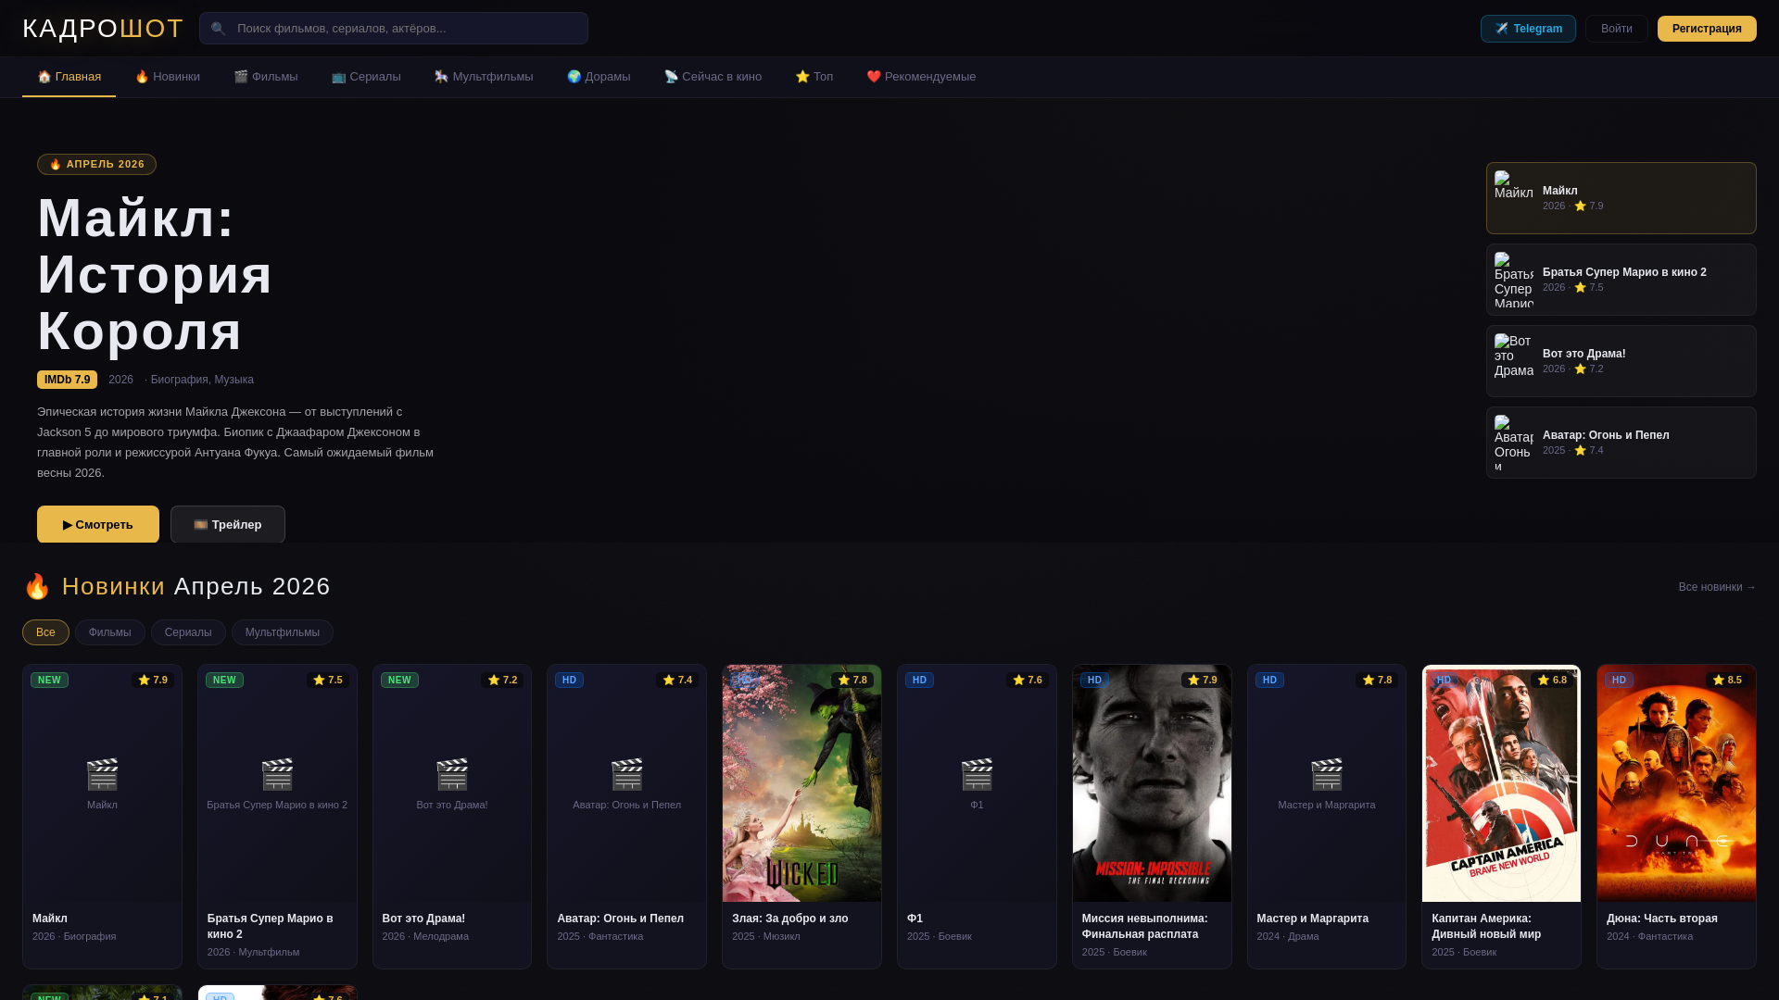Click the Апрель 2026 badge
The height and width of the screenshot is (1000, 1779).
click(x=96, y=164)
